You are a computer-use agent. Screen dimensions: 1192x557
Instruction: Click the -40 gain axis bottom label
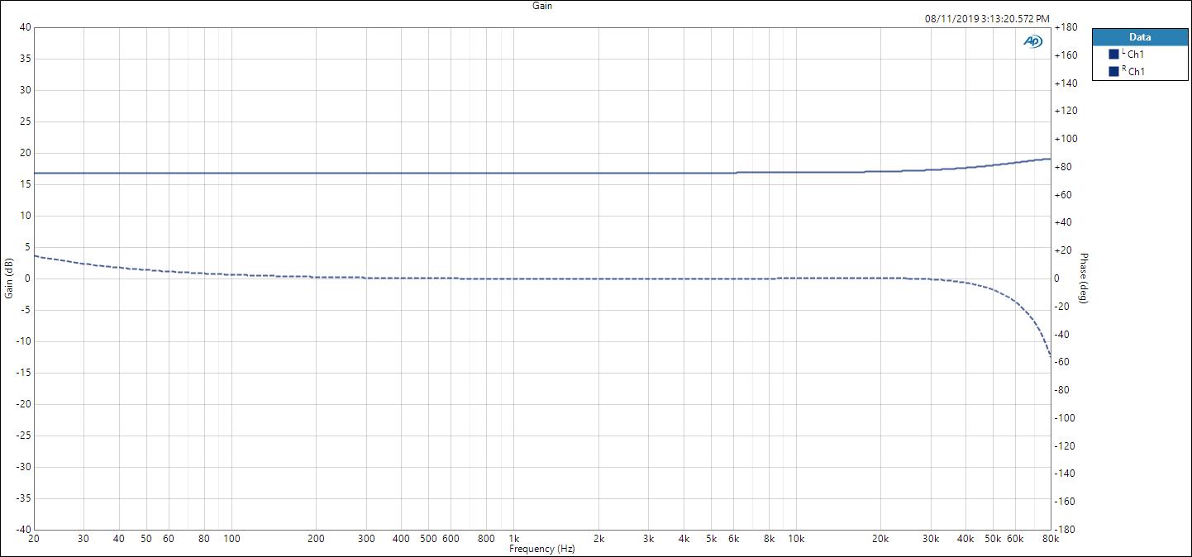pyautogui.click(x=22, y=529)
